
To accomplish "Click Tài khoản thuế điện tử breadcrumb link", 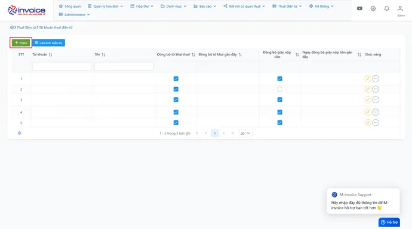I will (x=56, y=27).
